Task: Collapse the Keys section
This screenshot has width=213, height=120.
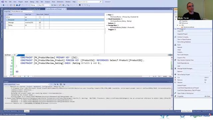Action: [107, 15]
